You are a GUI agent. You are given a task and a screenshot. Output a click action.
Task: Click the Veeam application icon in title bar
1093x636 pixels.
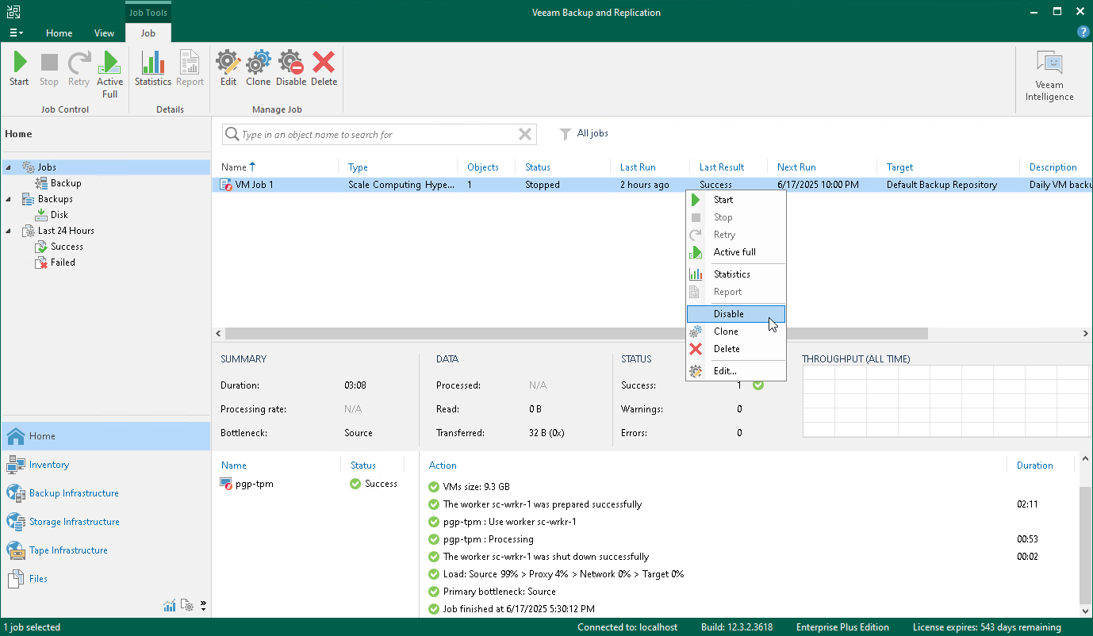click(13, 12)
